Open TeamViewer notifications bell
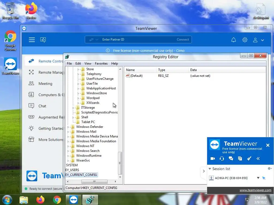This screenshot has height=205, width=274. click(233, 40)
